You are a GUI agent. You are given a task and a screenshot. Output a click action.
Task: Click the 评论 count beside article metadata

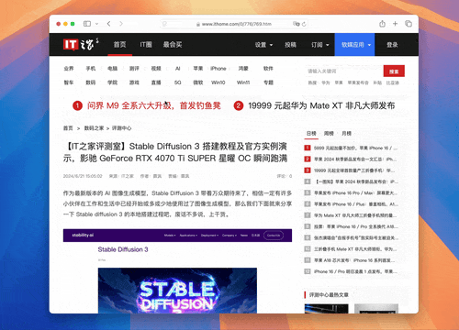click(x=285, y=176)
